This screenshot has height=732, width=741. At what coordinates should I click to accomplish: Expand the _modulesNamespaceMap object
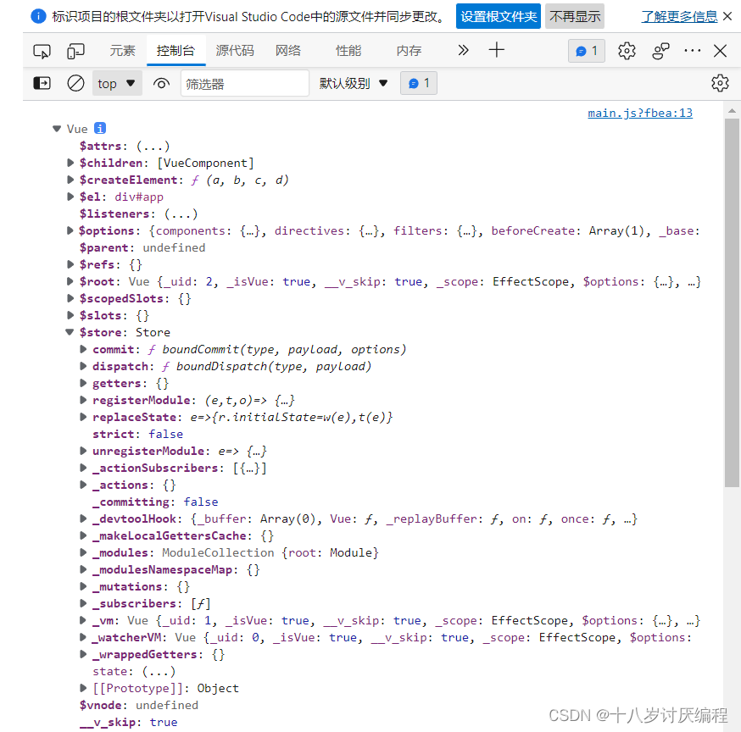point(83,569)
